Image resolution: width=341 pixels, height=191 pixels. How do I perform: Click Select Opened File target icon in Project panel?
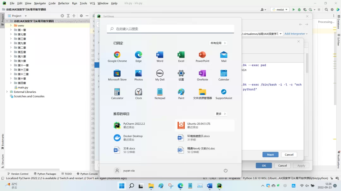[63, 16]
